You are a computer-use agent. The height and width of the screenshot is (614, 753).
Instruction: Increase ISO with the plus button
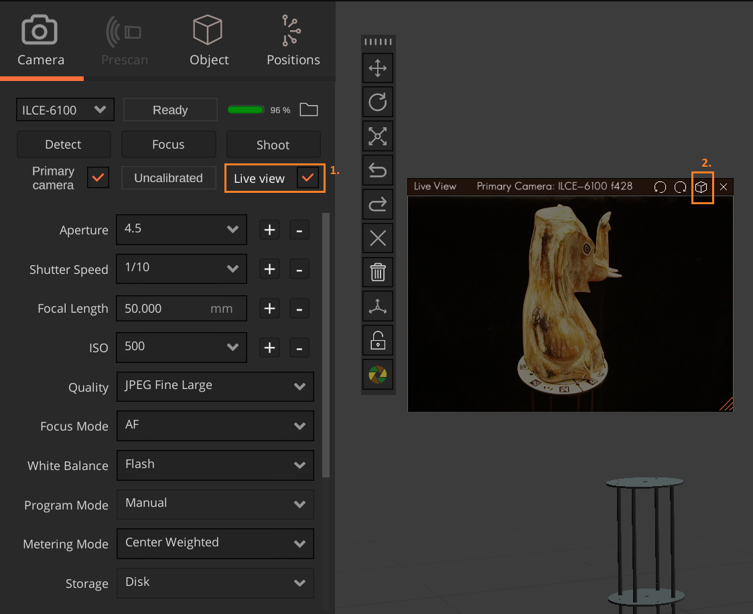click(x=269, y=348)
